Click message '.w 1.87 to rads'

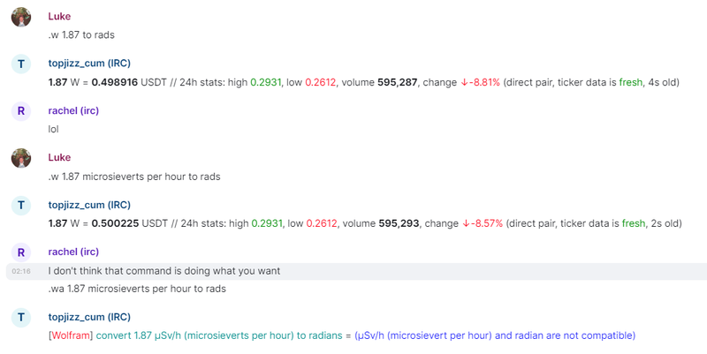81,34
